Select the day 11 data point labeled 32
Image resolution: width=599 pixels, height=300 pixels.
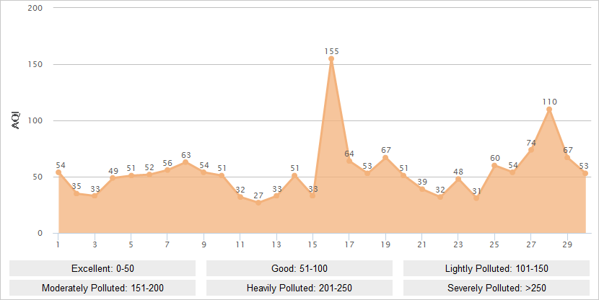pos(240,197)
